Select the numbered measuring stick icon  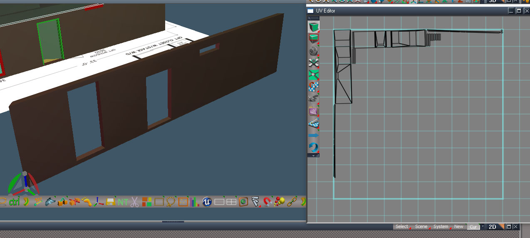click(38, 202)
